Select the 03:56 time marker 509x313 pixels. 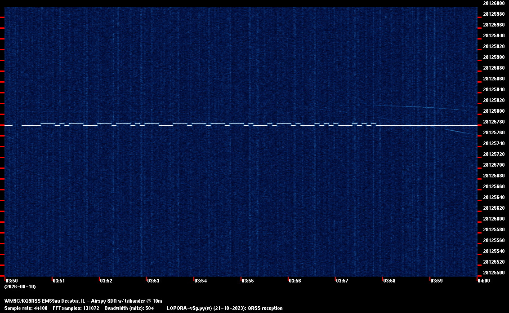295,281
